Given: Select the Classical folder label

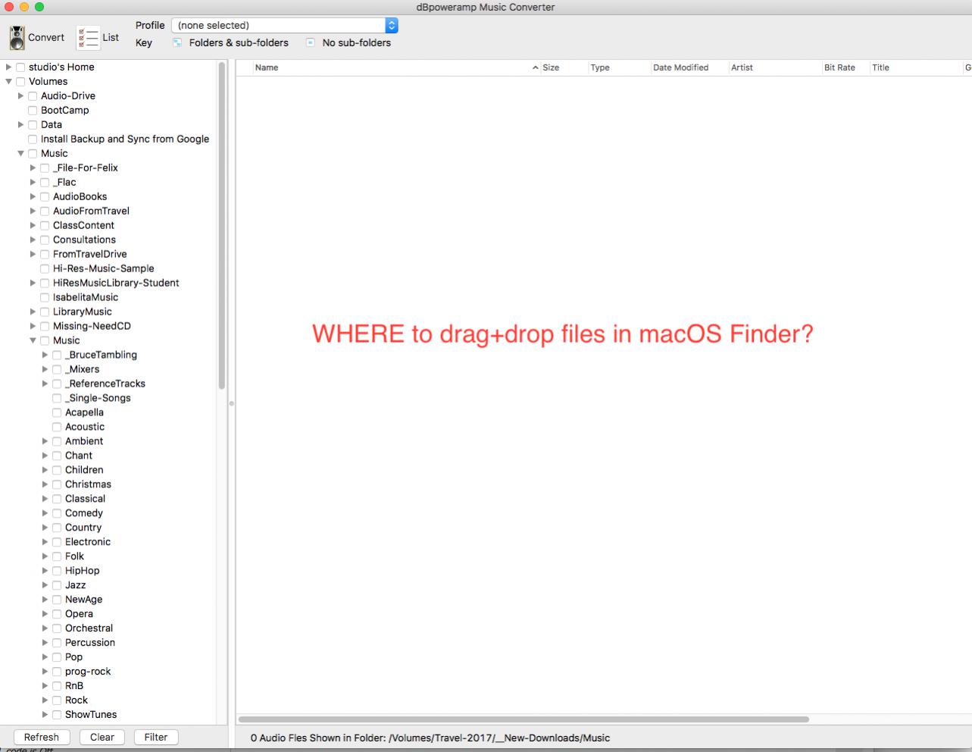Looking at the screenshot, I should coord(85,500).
